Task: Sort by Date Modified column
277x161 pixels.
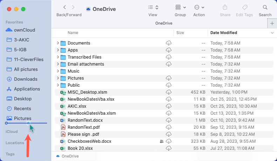Action: point(224,33)
